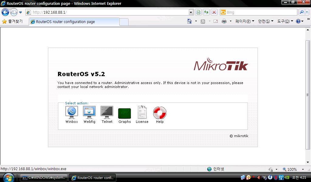
Task: Print the page with the printer icon
Action: click(x=224, y=21)
